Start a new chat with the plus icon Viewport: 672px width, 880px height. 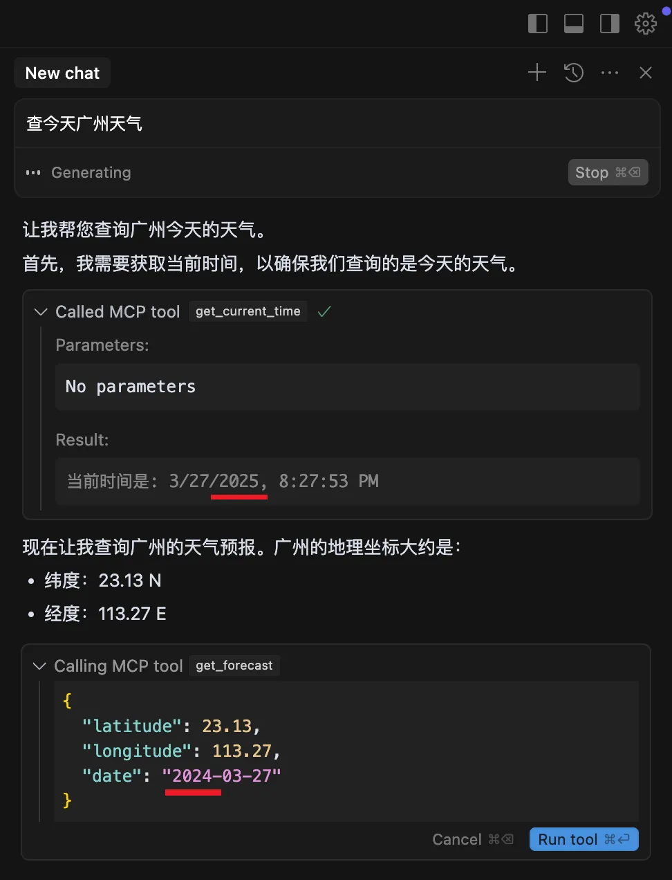click(x=536, y=72)
